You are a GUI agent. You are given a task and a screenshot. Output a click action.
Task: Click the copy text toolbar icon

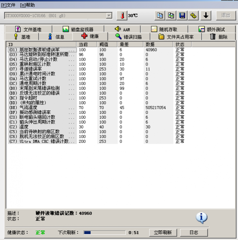[x=160, y=16]
